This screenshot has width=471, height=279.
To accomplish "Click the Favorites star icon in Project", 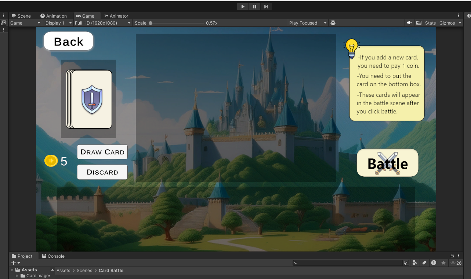I will [x=443, y=263].
